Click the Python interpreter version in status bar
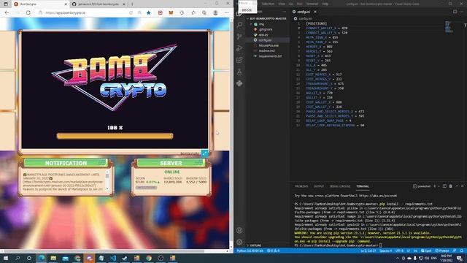467x263 pixels. coord(250,251)
